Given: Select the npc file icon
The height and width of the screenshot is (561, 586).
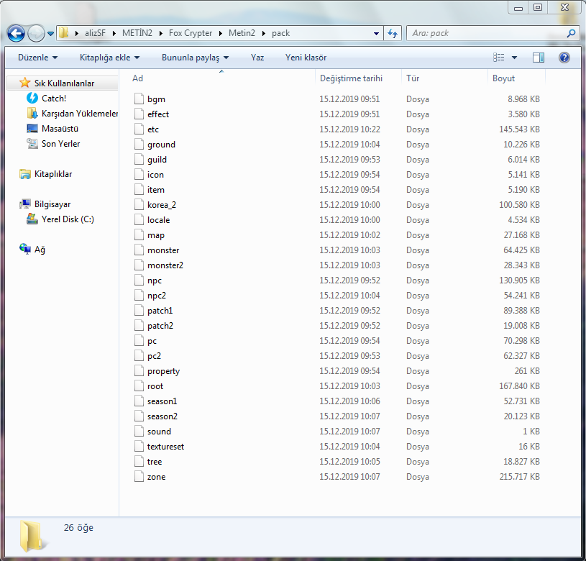Looking at the screenshot, I should [x=139, y=280].
